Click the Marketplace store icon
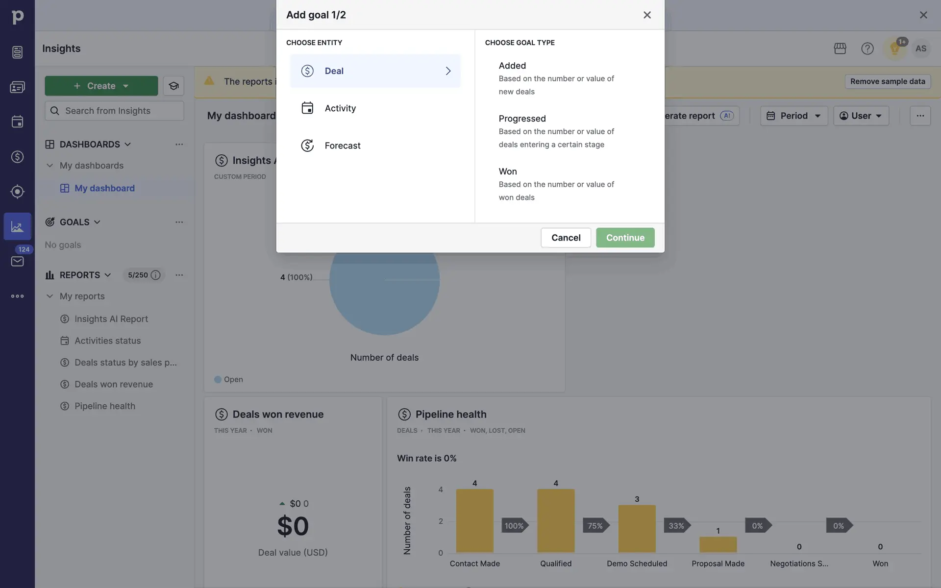This screenshot has height=588, width=941. (x=840, y=49)
